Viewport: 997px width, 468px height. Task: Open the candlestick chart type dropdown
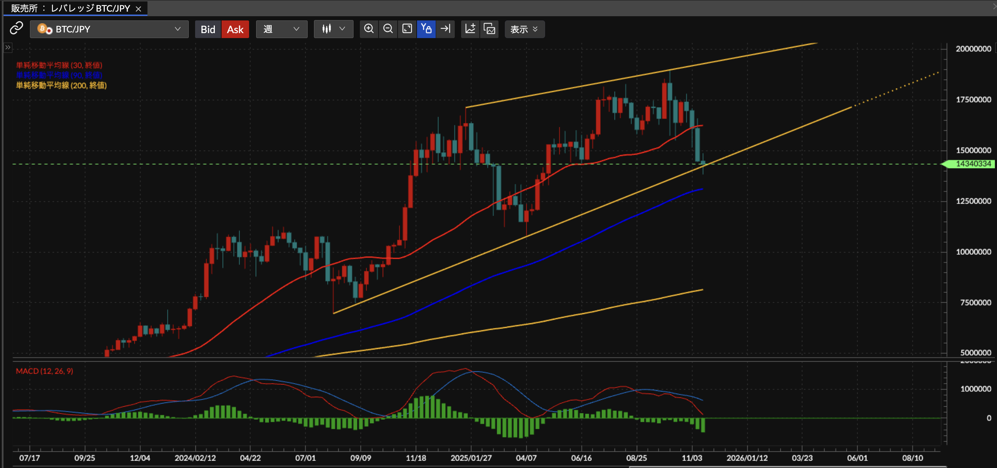coord(333,29)
